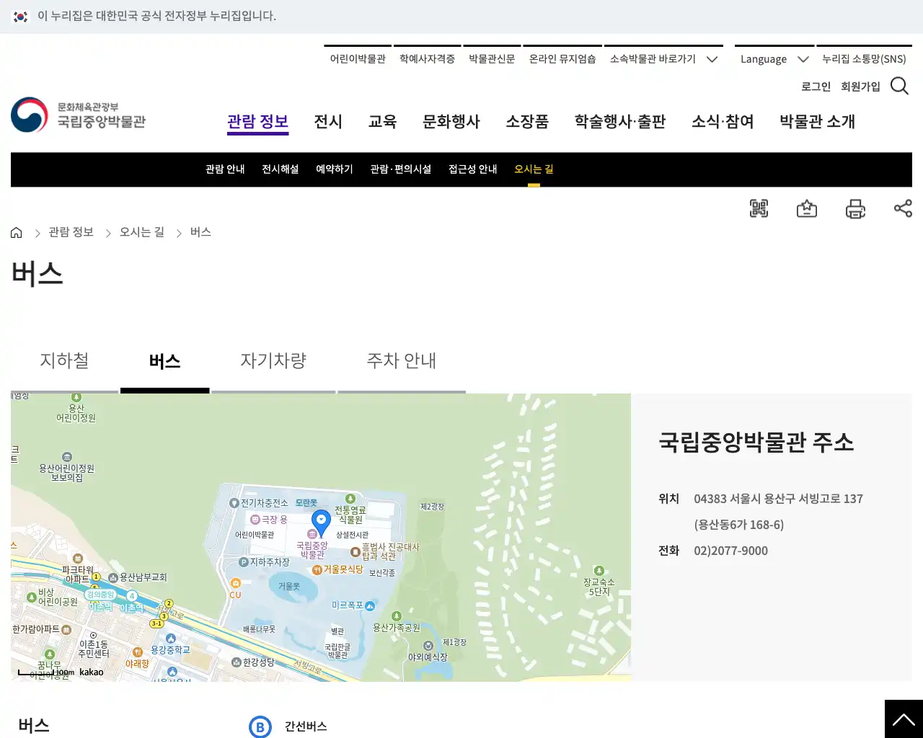
Task: Select 예약하기 in the submenu
Action: (x=335, y=169)
